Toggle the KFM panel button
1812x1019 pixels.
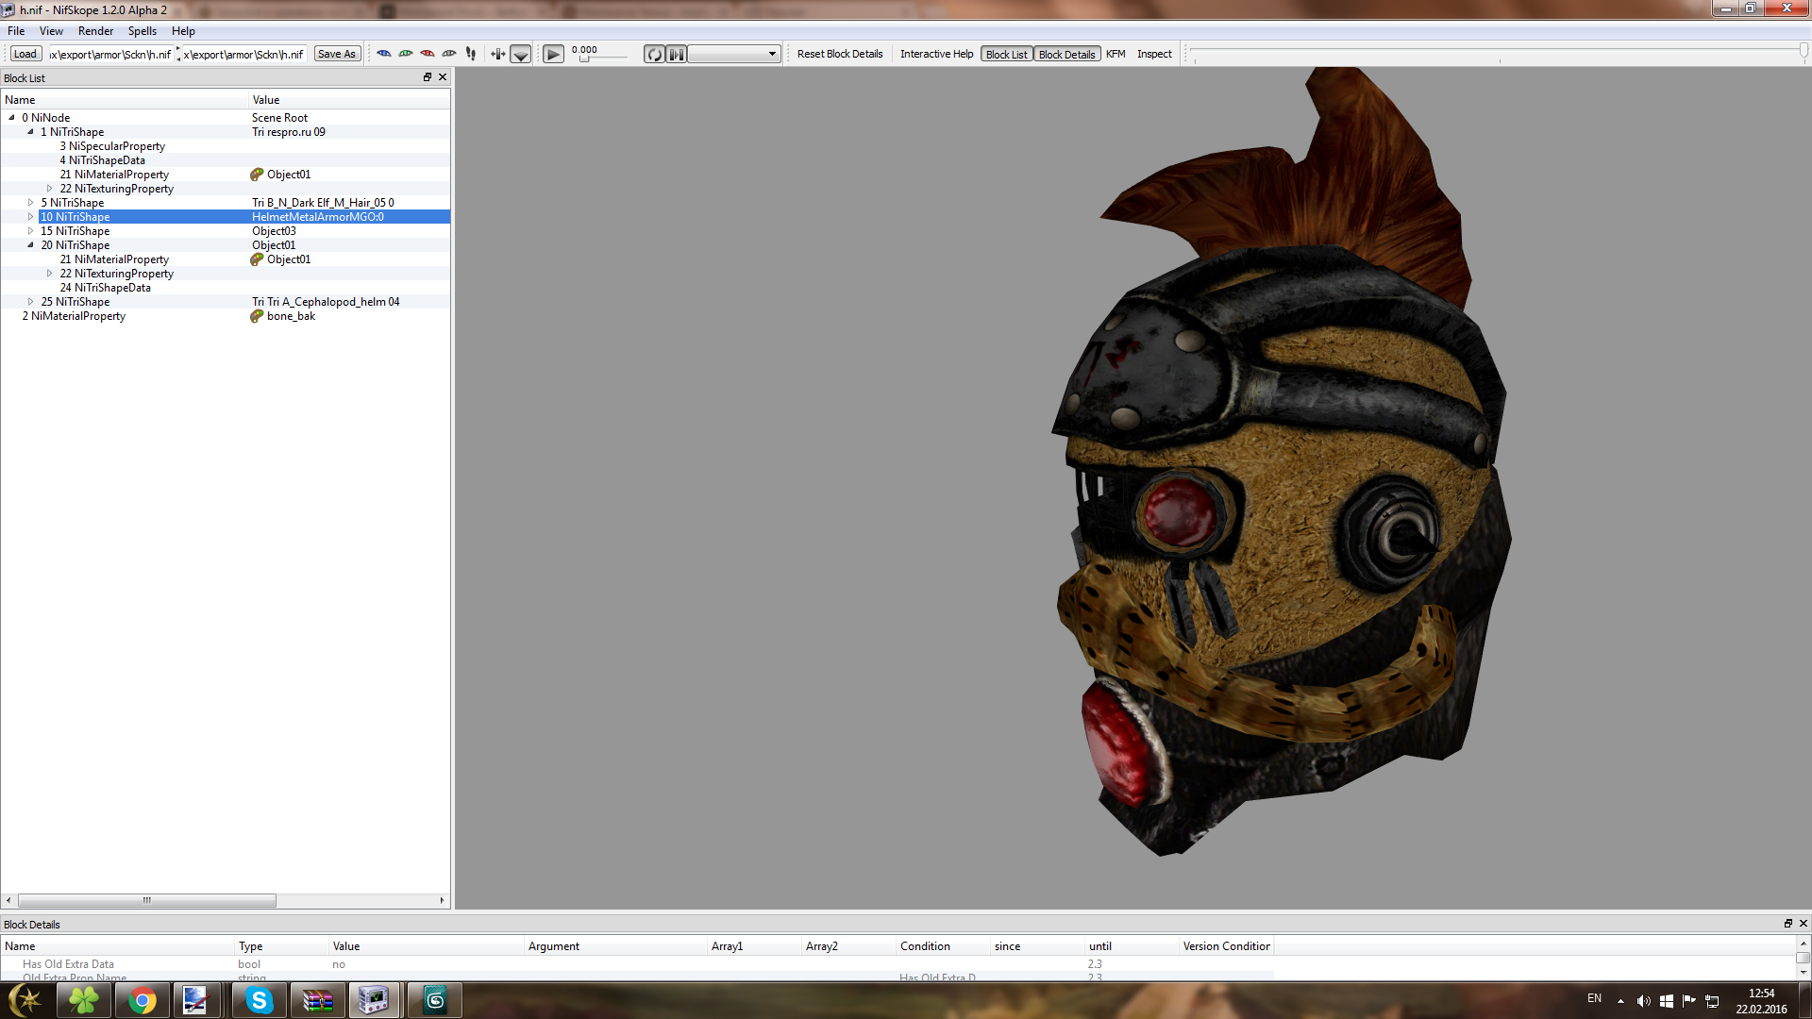[x=1116, y=54]
